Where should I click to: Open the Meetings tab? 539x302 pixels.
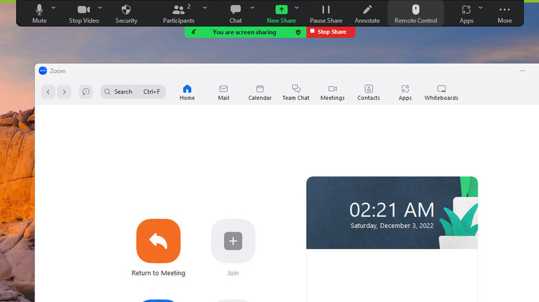coord(332,92)
